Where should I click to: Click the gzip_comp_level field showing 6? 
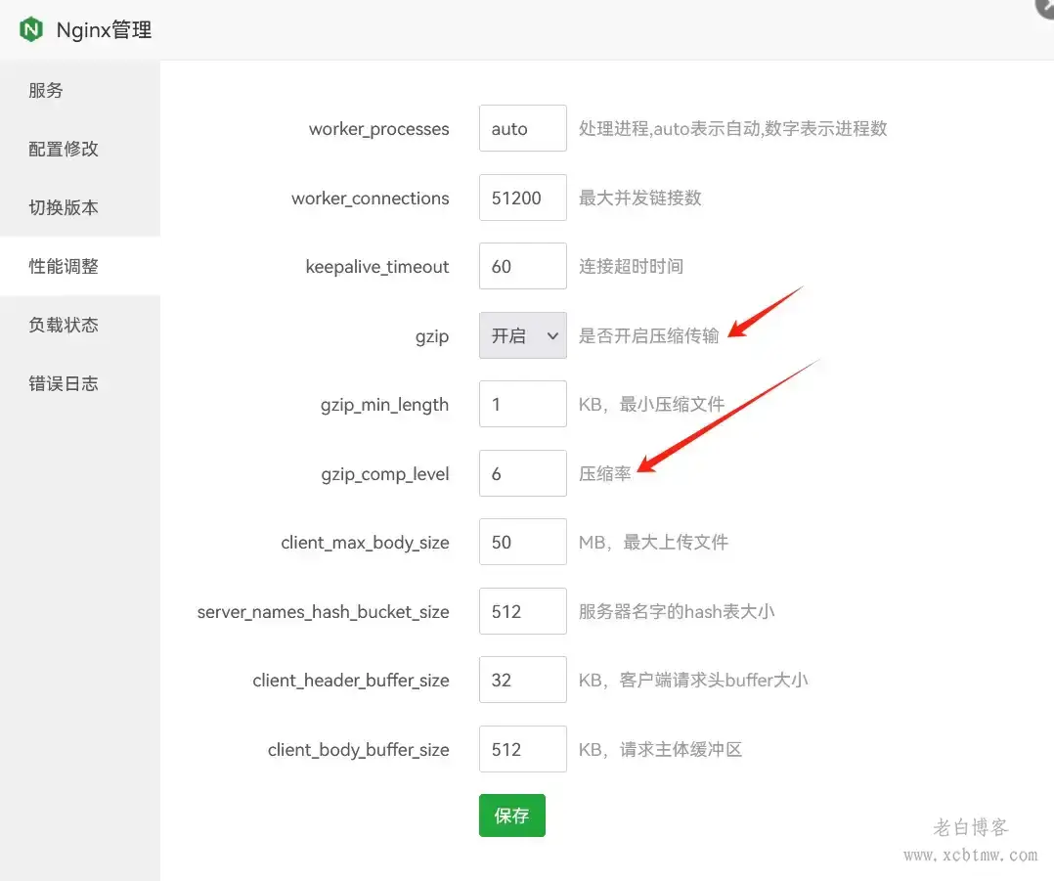[x=522, y=473]
